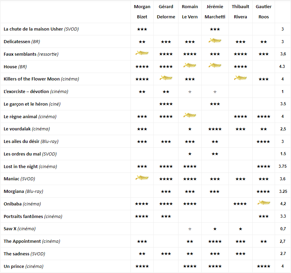The width and height of the screenshot is (291, 273).
Task: Click the golden palm in the Delicatessen row
Action: coord(215,41)
